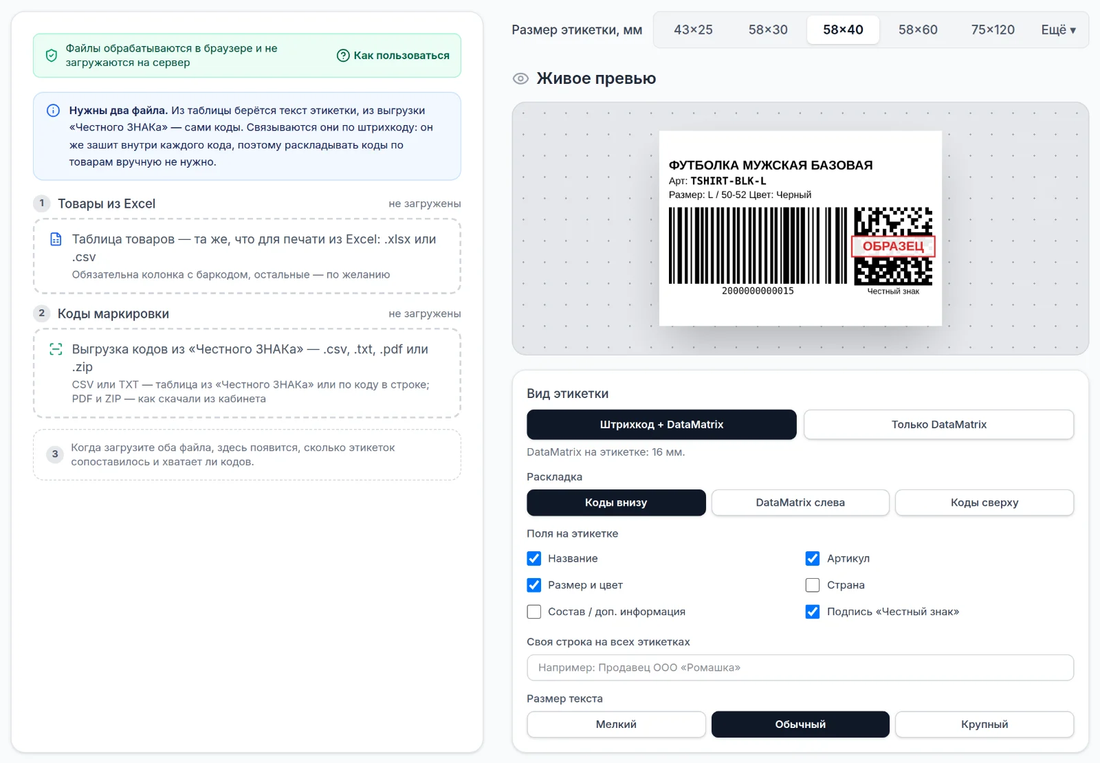Viewport: 1100px width, 763px height.
Task: Click the label preview thumbnail
Action: pyautogui.click(x=800, y=228)
